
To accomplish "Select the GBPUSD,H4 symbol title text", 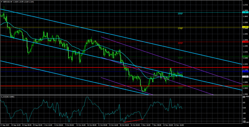I will 7,1.
